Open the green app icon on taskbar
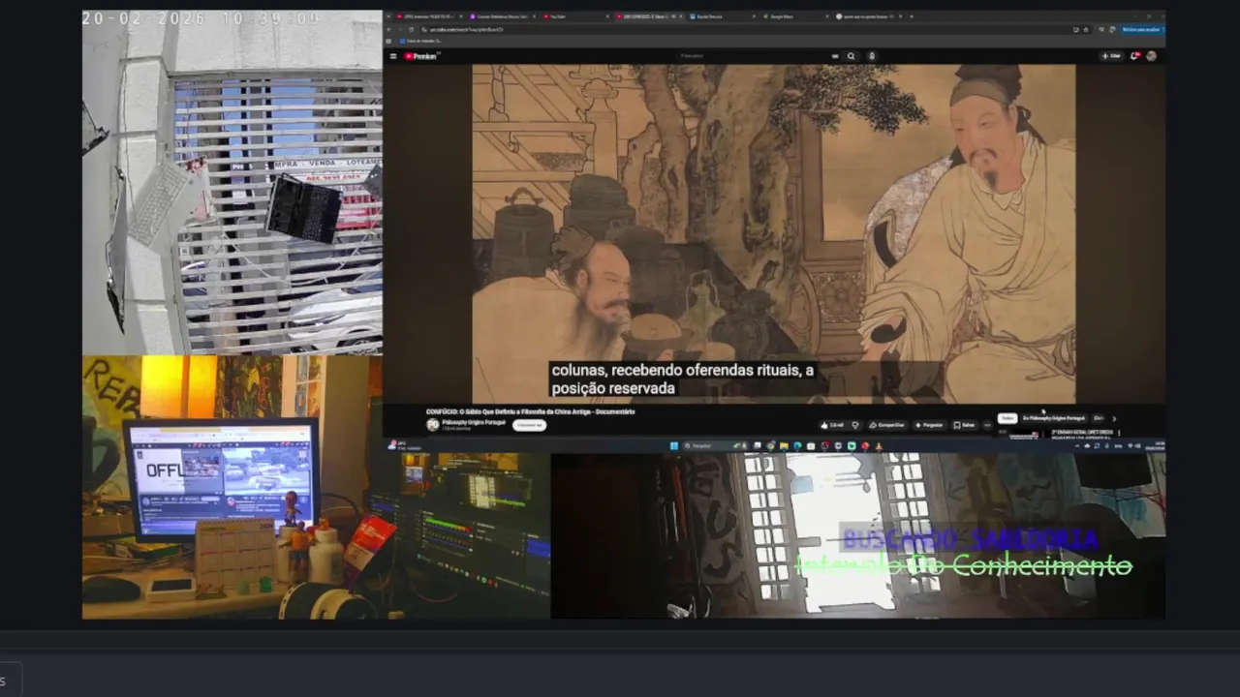1240x697 pixels. click(852, 446)
